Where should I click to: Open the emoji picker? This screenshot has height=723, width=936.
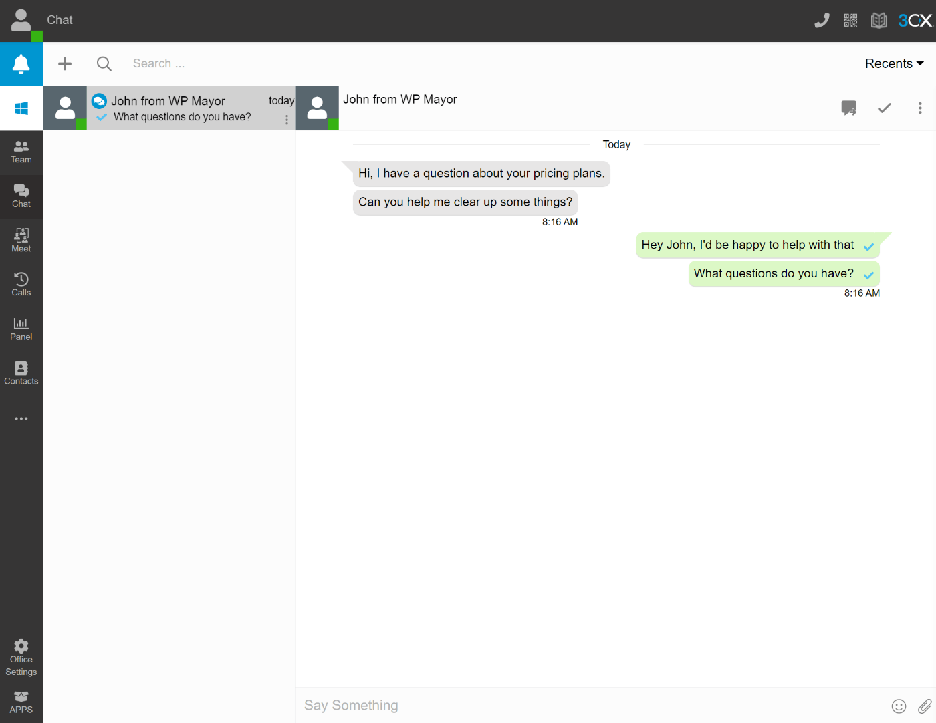[x=899, y=706]
